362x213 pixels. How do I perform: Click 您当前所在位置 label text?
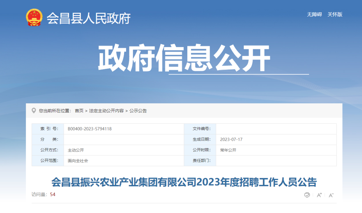point(55,111)
